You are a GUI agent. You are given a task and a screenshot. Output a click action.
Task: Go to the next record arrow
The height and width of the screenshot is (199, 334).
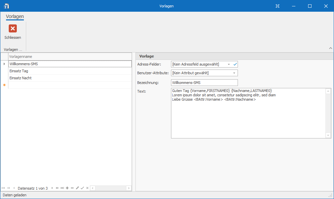coord(52,188)
